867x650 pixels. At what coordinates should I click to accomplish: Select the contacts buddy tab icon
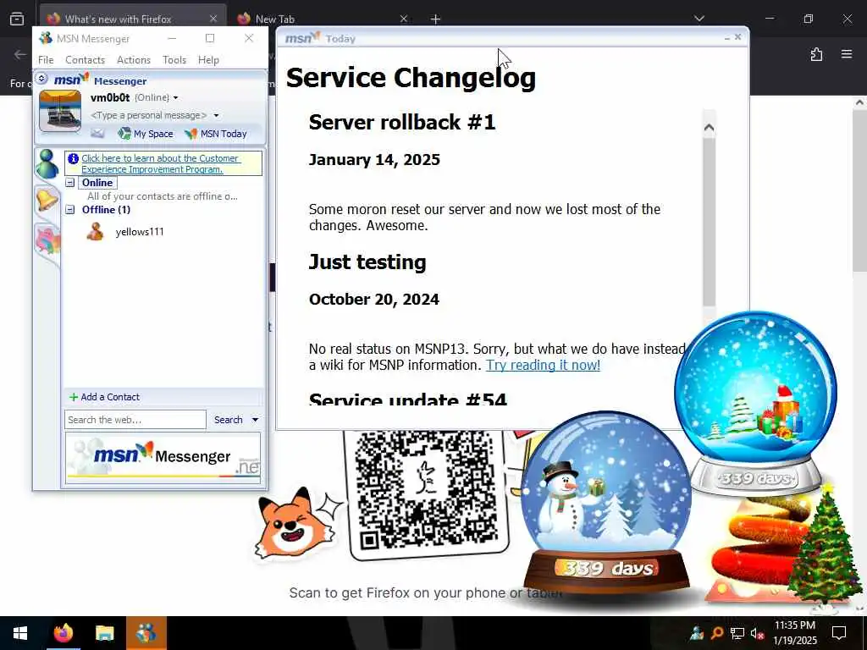coord(47,165)
